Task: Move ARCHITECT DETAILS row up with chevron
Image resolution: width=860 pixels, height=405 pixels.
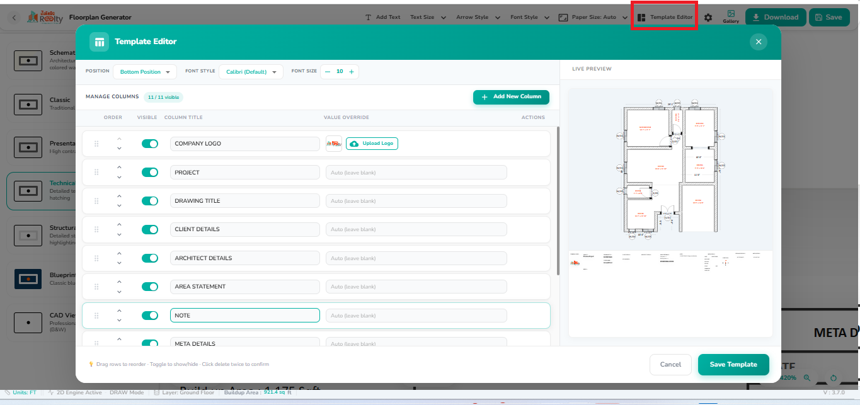Action: (119, 253)
